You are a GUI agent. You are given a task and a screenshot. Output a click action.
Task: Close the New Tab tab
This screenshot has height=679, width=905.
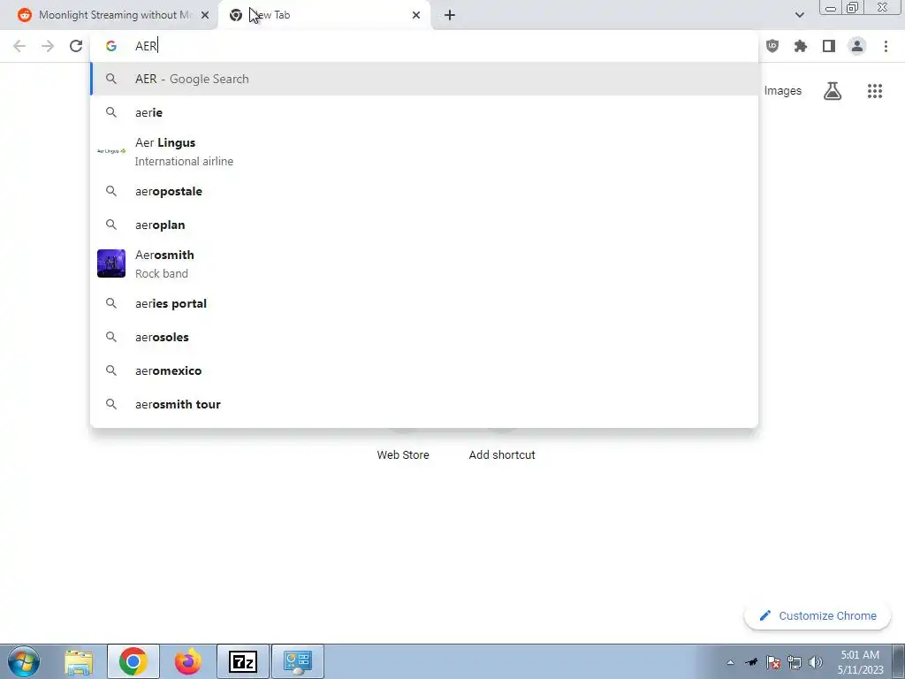(416, 15)
